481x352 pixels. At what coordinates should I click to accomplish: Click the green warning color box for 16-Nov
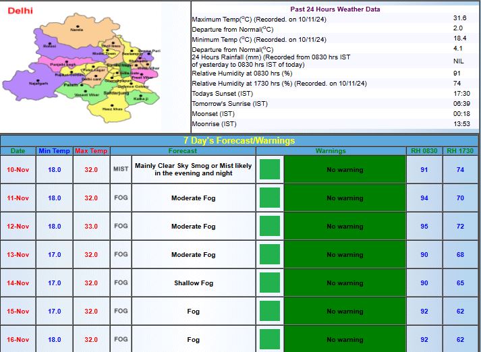[270, 339]
